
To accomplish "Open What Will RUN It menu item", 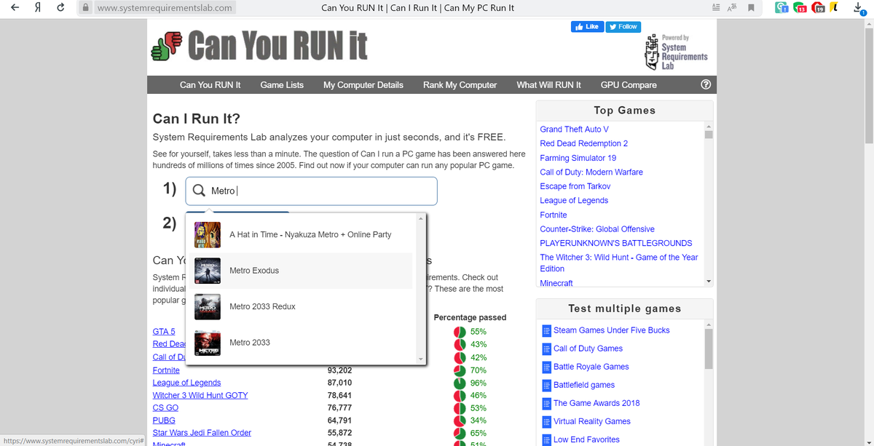I will [548, 84].
